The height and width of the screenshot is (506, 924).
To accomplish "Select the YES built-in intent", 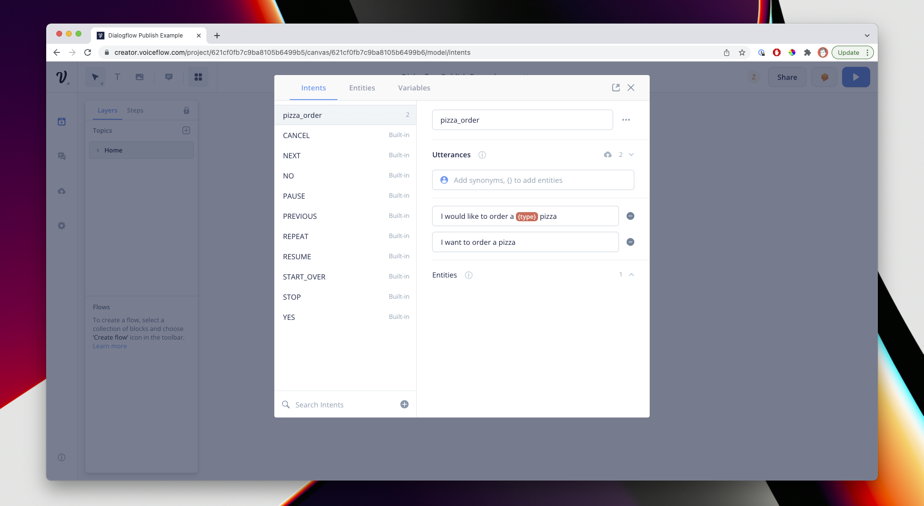I will [x=345, y=317].
